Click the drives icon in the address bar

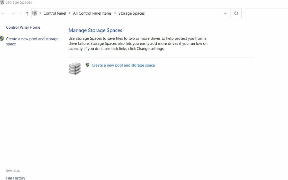click(35, 13)
